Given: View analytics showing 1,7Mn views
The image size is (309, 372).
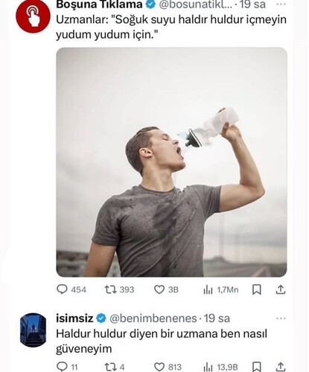Looking at the screenshot, I should pyautogui.click(x=220, y=289).
